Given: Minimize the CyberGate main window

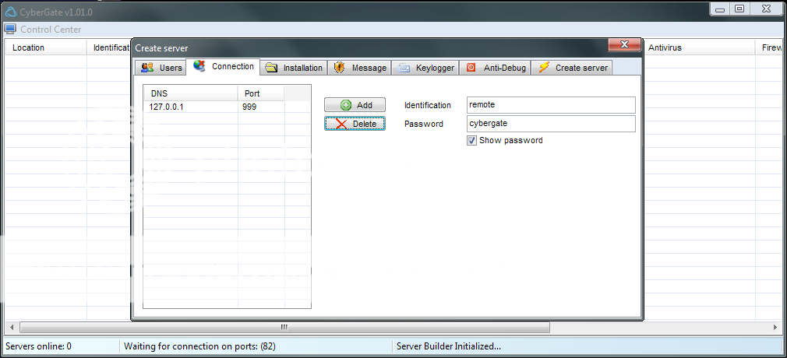Looking at the screenshot, I should click(720, 9).
